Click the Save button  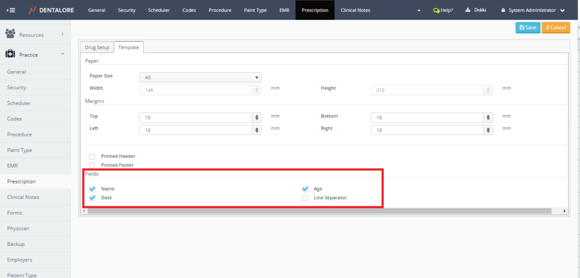coord(527,27)
